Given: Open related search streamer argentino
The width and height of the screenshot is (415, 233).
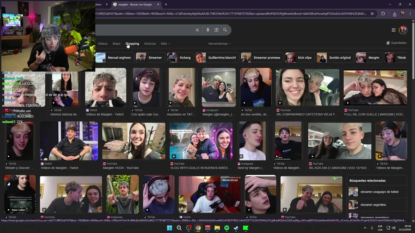Looking at the screenshot, I should tap(377, 205).
